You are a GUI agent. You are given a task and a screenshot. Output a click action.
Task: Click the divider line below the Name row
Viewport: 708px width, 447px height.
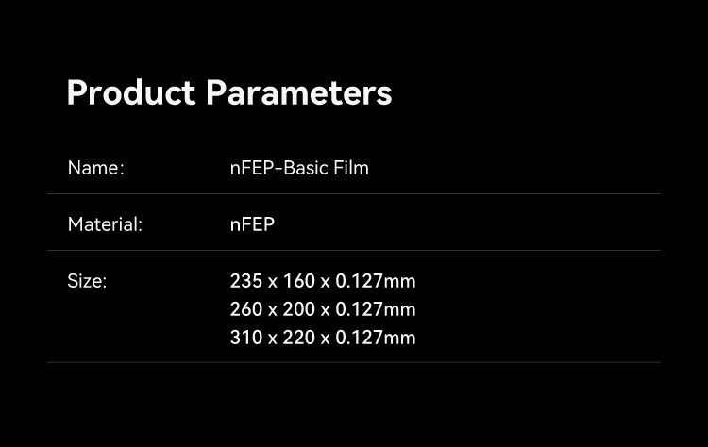[354, 194]
